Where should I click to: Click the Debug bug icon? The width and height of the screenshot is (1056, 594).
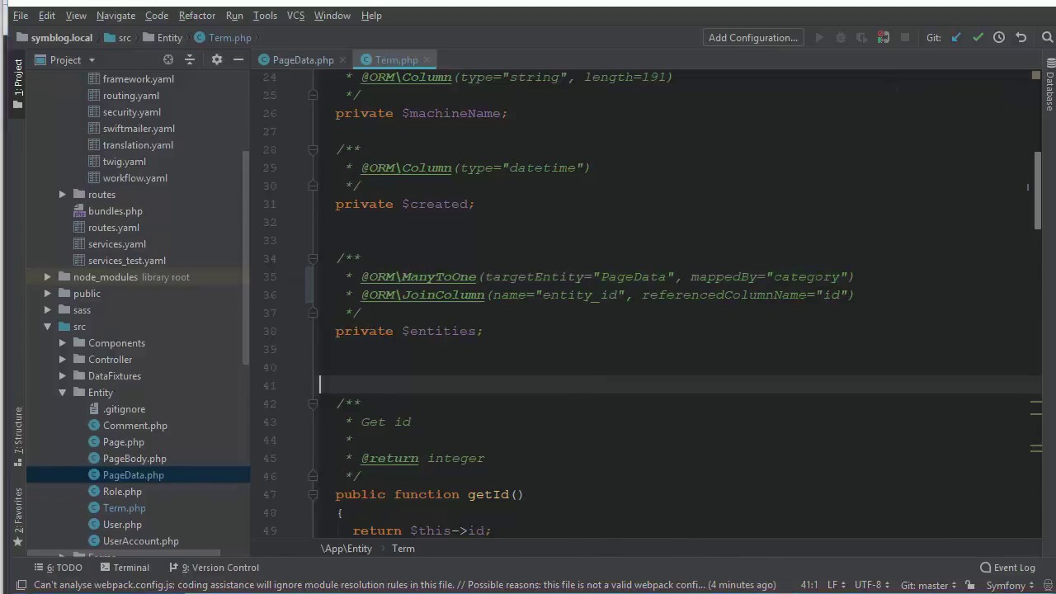(x=841, y=37)
